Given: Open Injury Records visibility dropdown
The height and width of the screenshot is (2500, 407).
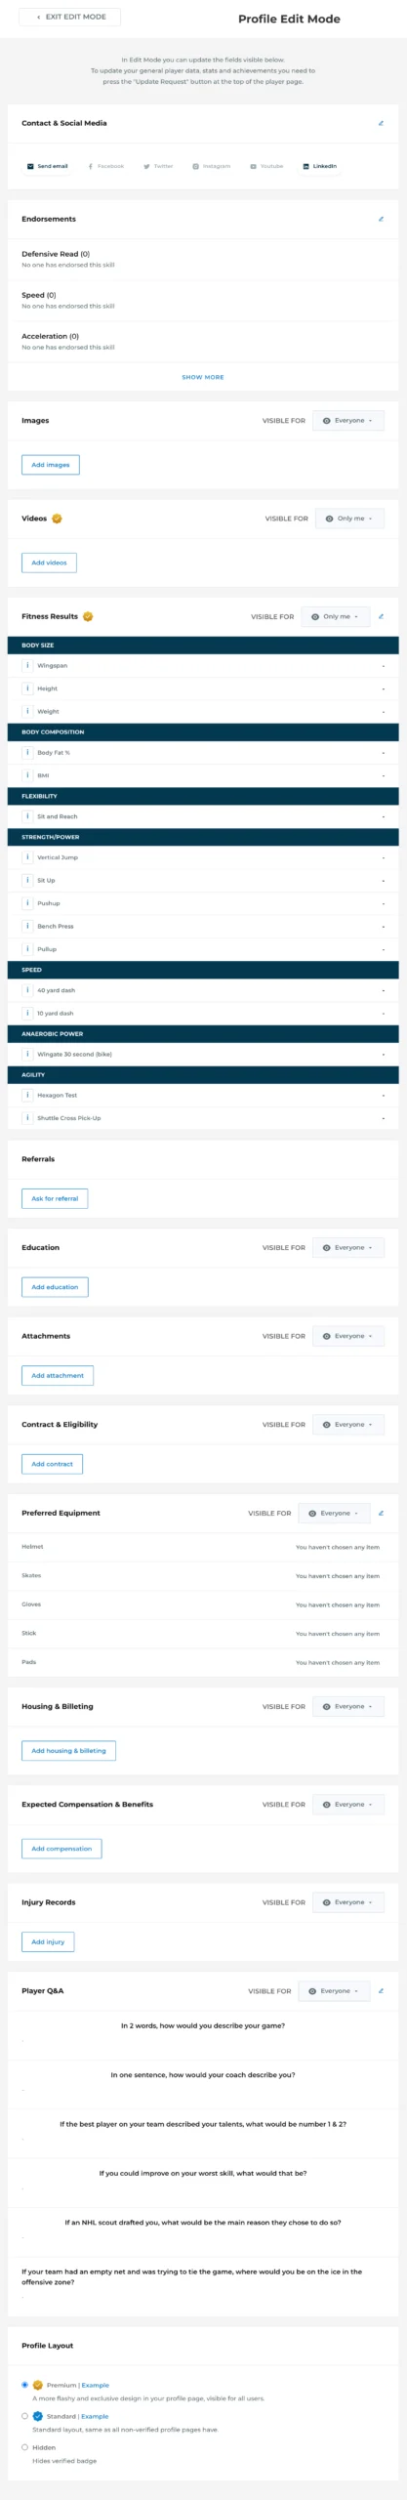Looking at the screenshot, I should (x=348, y=1902).
